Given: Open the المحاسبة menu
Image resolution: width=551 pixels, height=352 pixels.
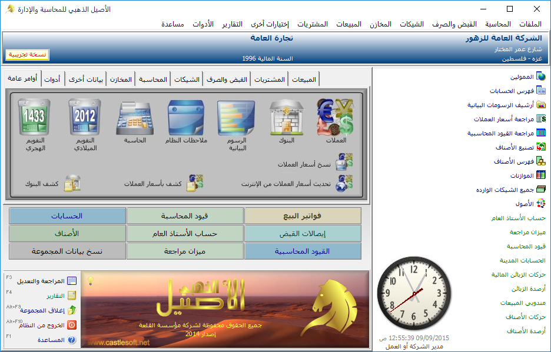Looking at the screenshot, I should coord(498,24).
